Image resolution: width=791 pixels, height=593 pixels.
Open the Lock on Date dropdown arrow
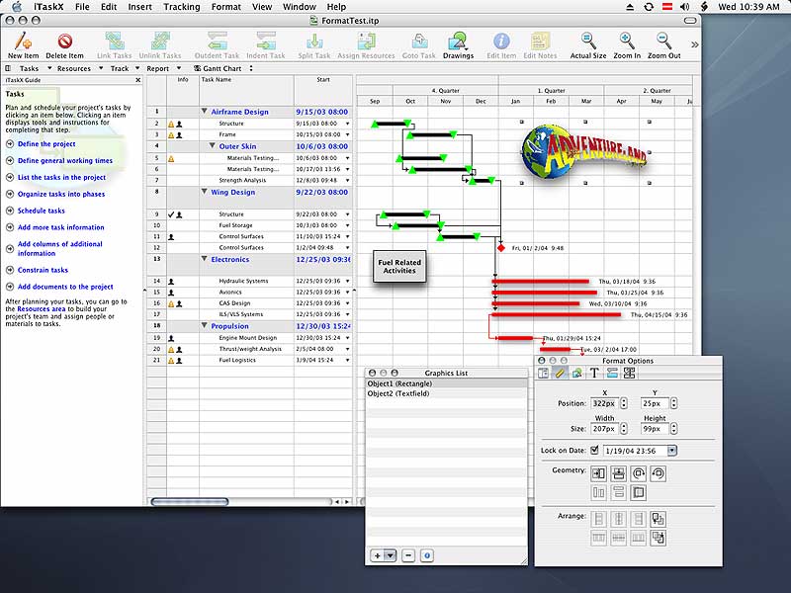tap(672, 451)
